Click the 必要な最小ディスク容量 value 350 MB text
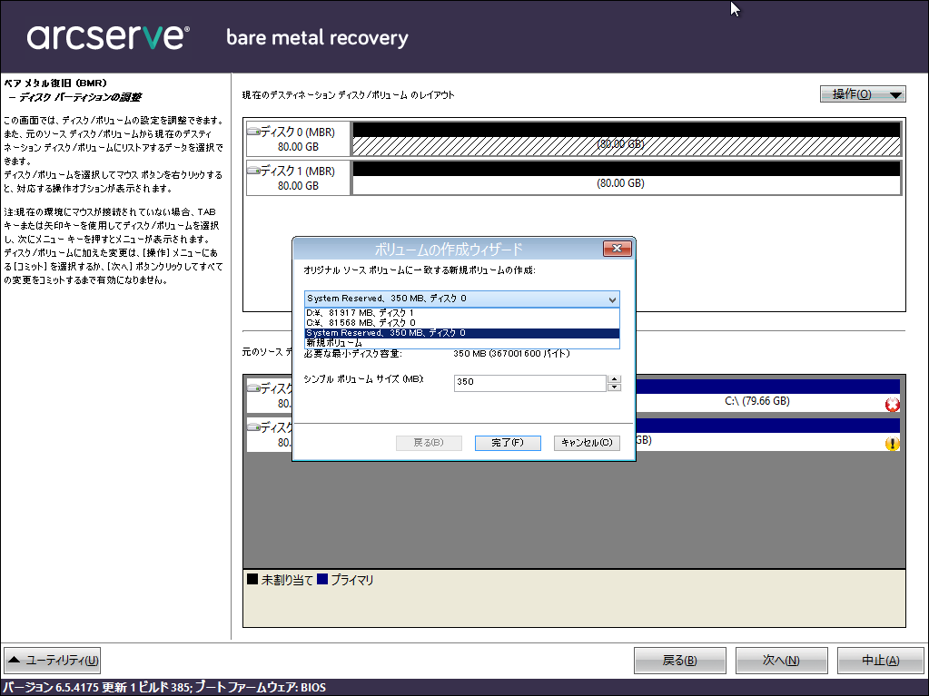 coord(511,353)
